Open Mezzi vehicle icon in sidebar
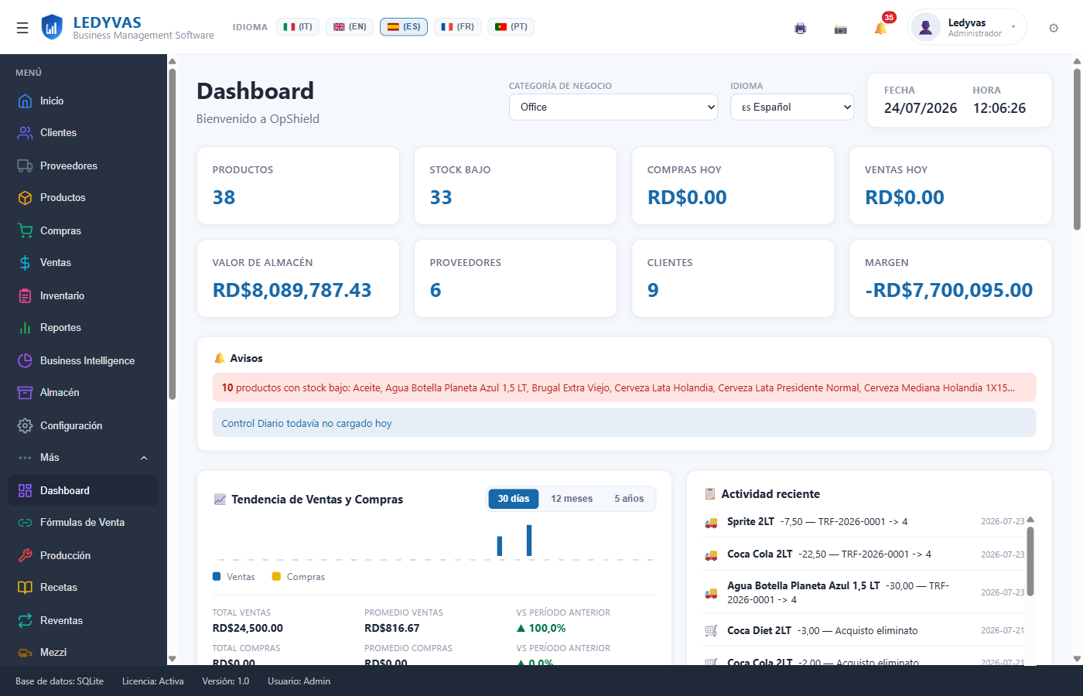 coord(25,653)
